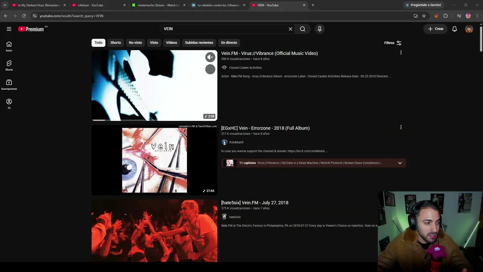Select the Subidas recientes filter chip
The width and height of the screenshot is (483, 272).
199,43
